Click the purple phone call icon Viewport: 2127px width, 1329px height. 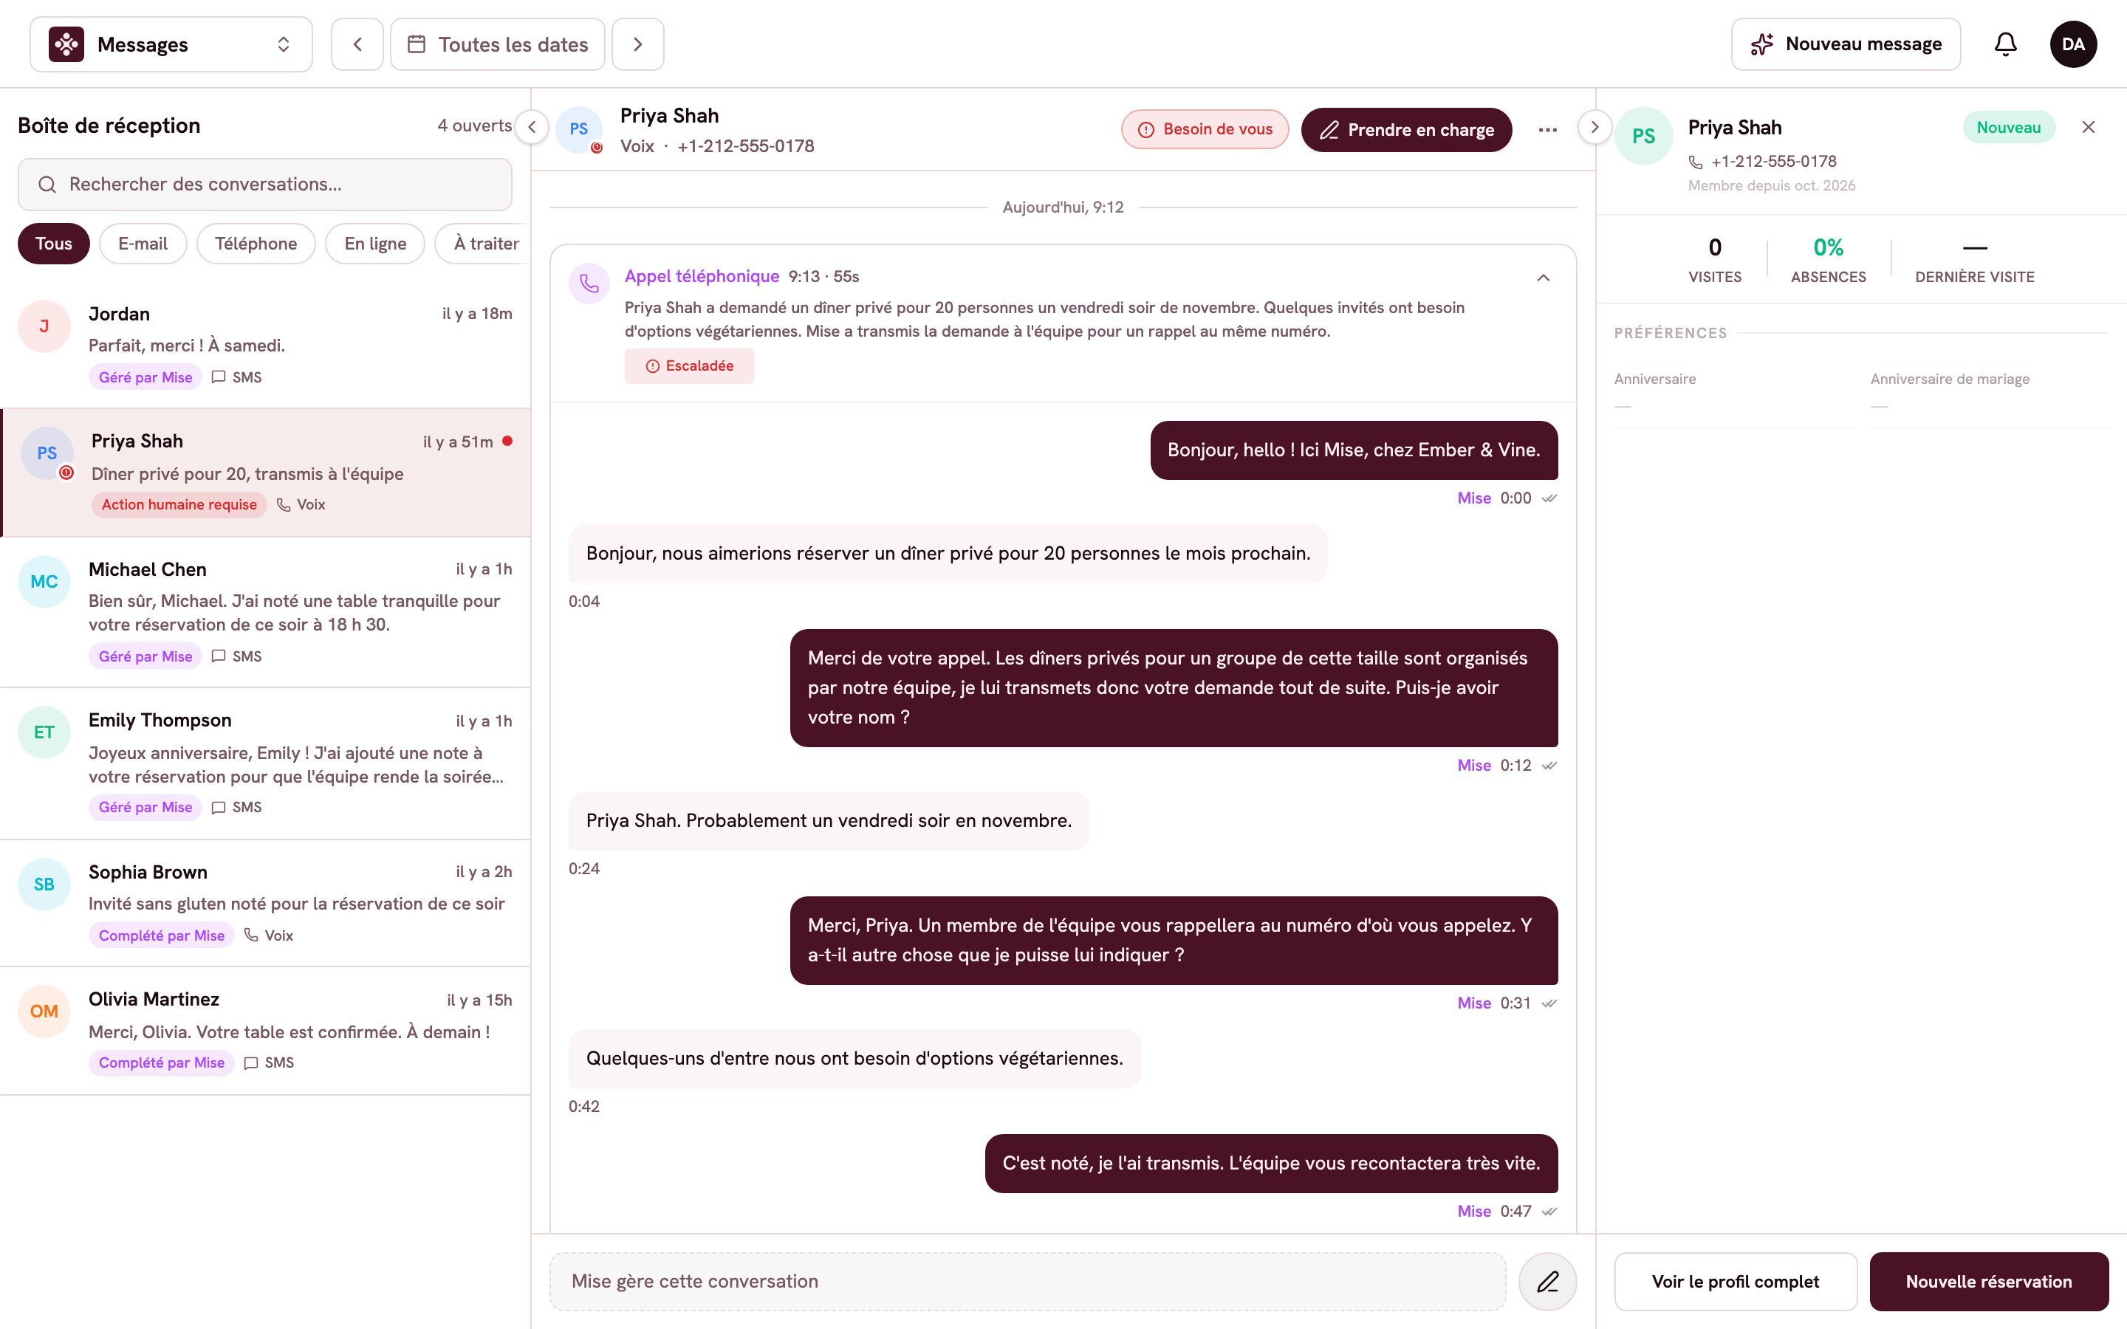[589, 283]
